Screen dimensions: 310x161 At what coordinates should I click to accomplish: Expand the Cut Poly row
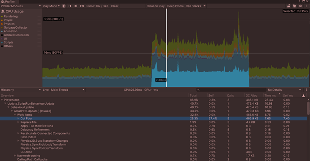pos(18,119)
